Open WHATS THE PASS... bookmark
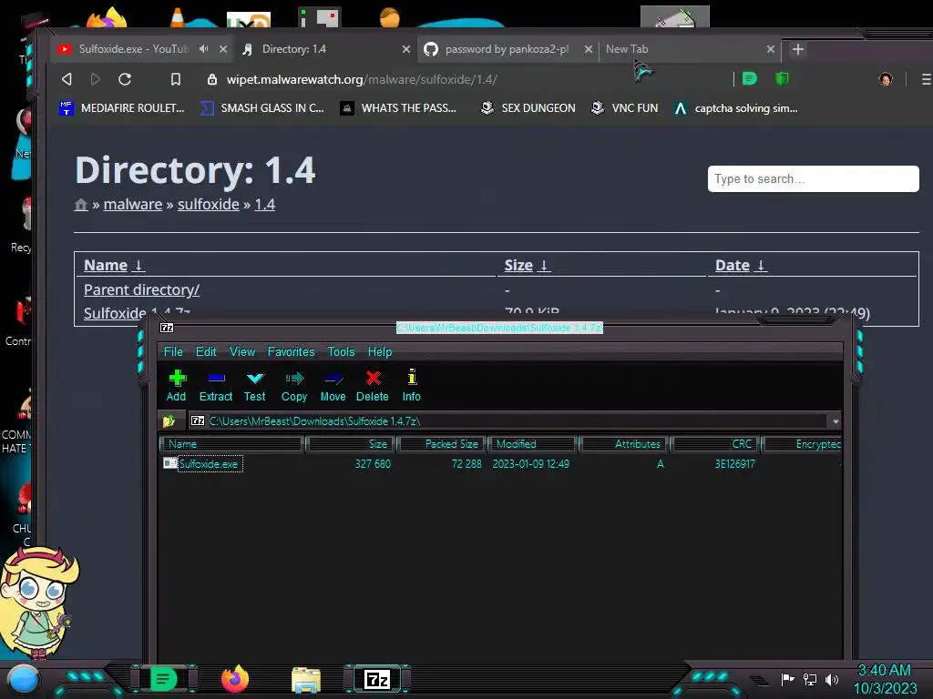The height and width of the screenshot is (699, 933). point(398,108)
